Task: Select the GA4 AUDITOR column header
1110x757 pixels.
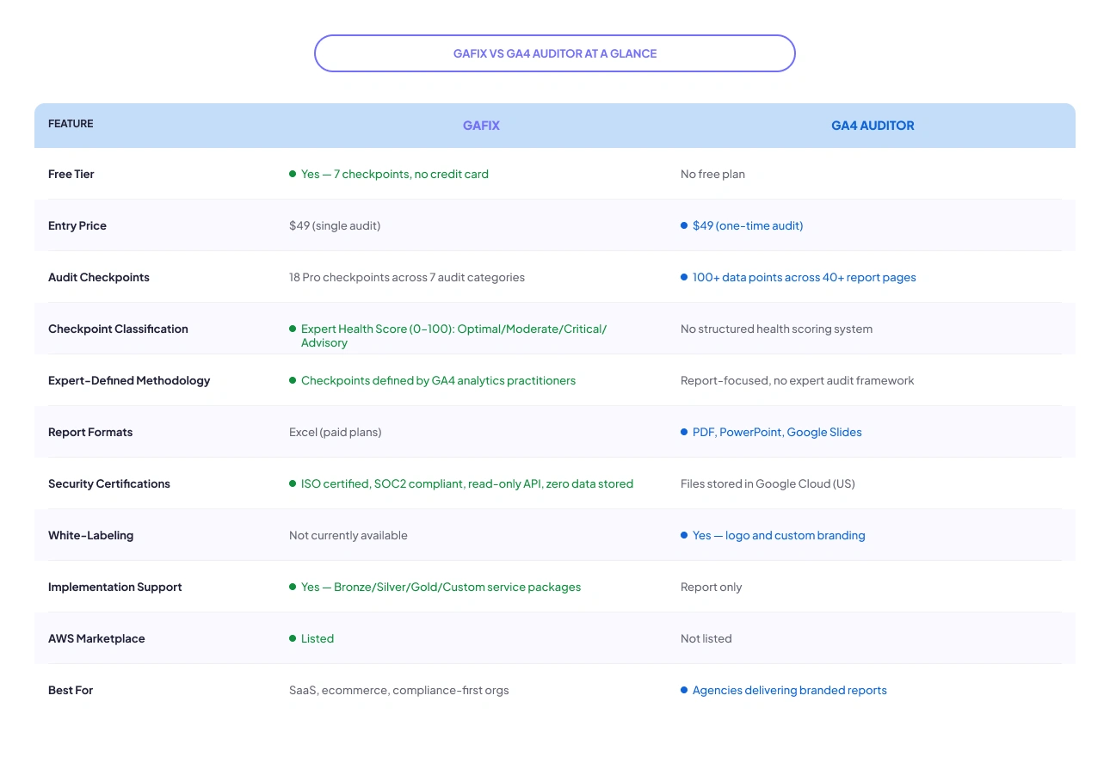Action: tap(873, 126)
